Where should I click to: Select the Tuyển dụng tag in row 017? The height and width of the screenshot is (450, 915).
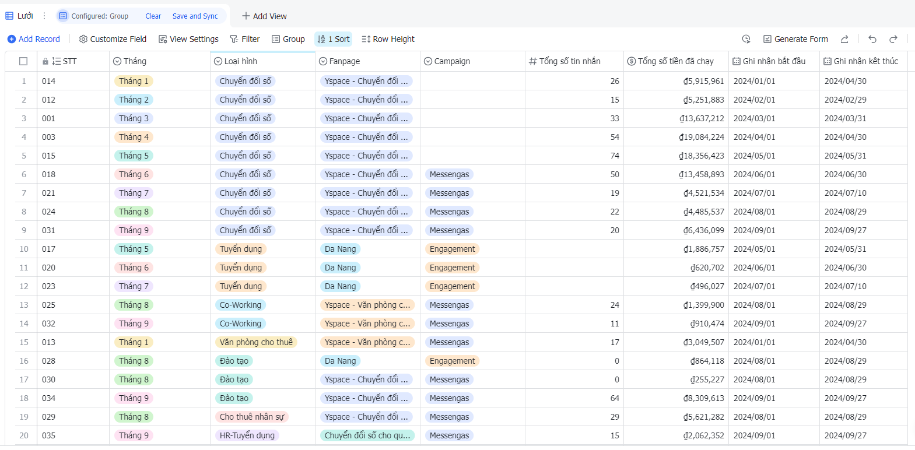pos(241,249)
